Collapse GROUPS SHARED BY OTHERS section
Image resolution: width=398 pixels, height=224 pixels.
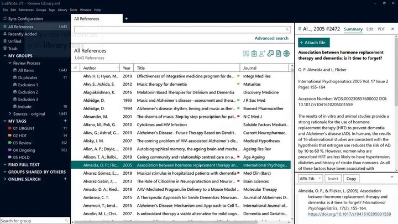coord(5,171)
